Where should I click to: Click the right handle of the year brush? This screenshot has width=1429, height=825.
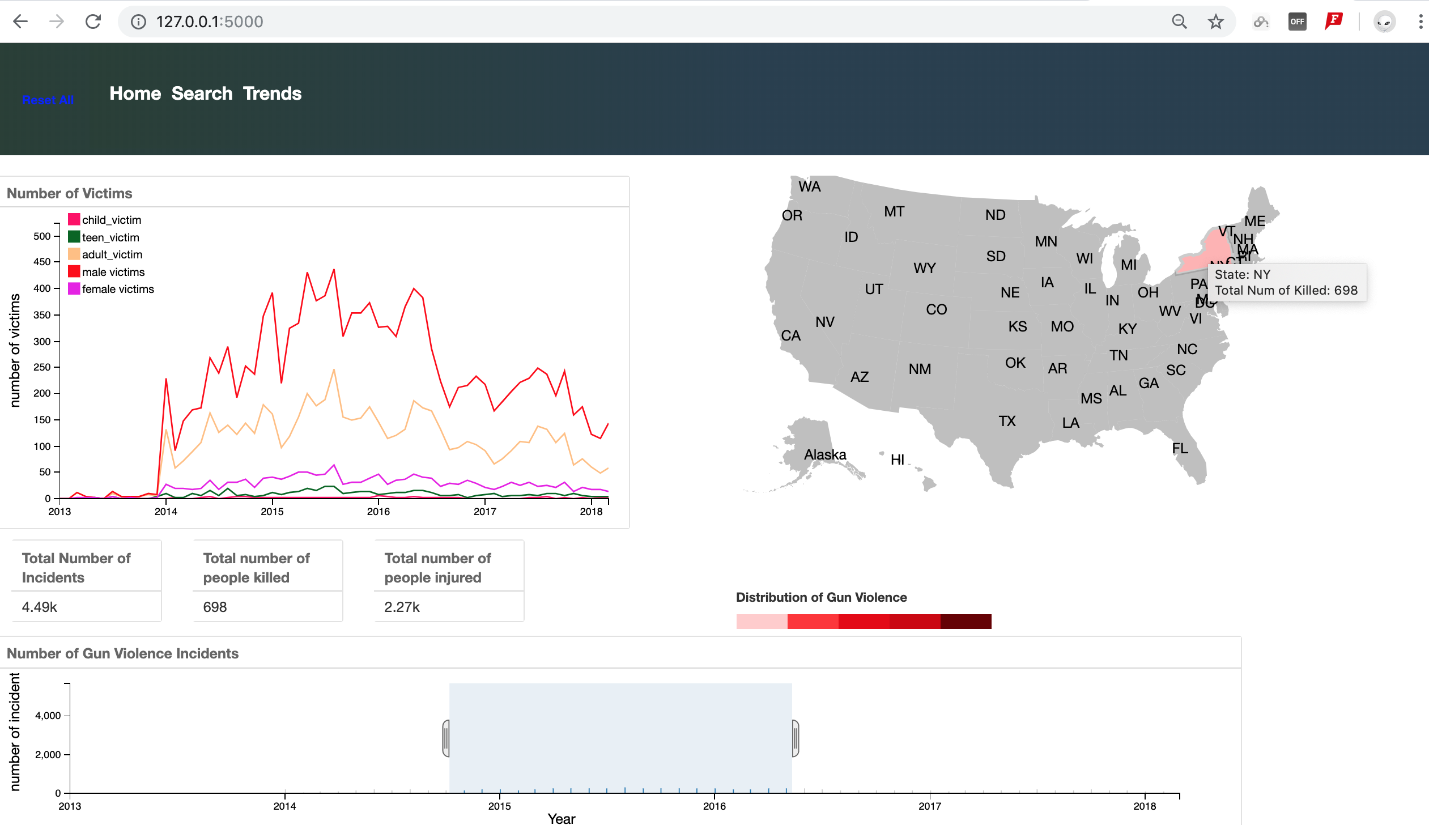(x=795, y=738)
